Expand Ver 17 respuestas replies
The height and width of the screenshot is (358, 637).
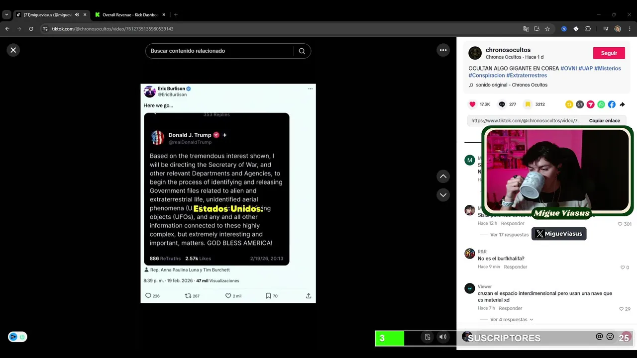(x=509, y=235)
